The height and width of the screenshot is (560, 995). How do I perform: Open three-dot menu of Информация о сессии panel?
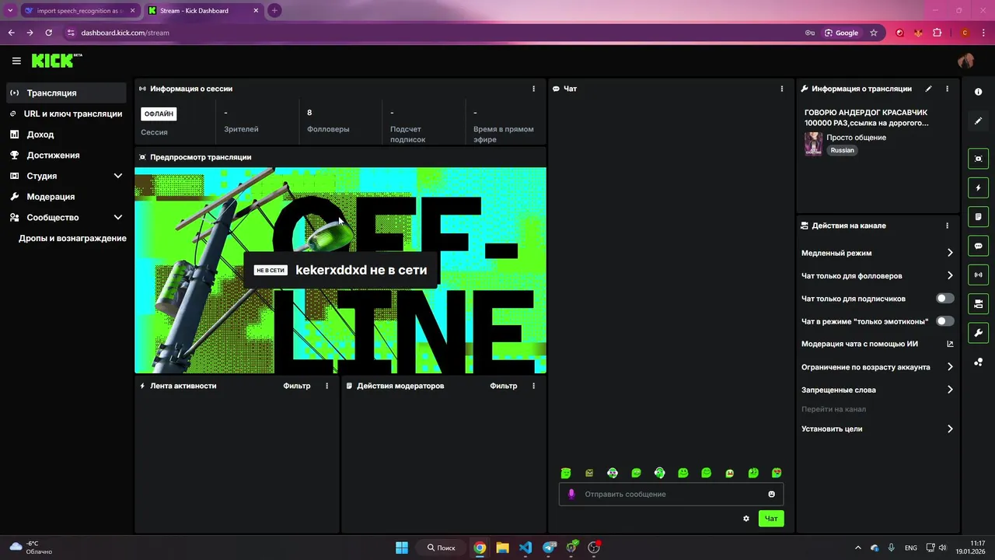pyautogui.click(x=533, y=89)
